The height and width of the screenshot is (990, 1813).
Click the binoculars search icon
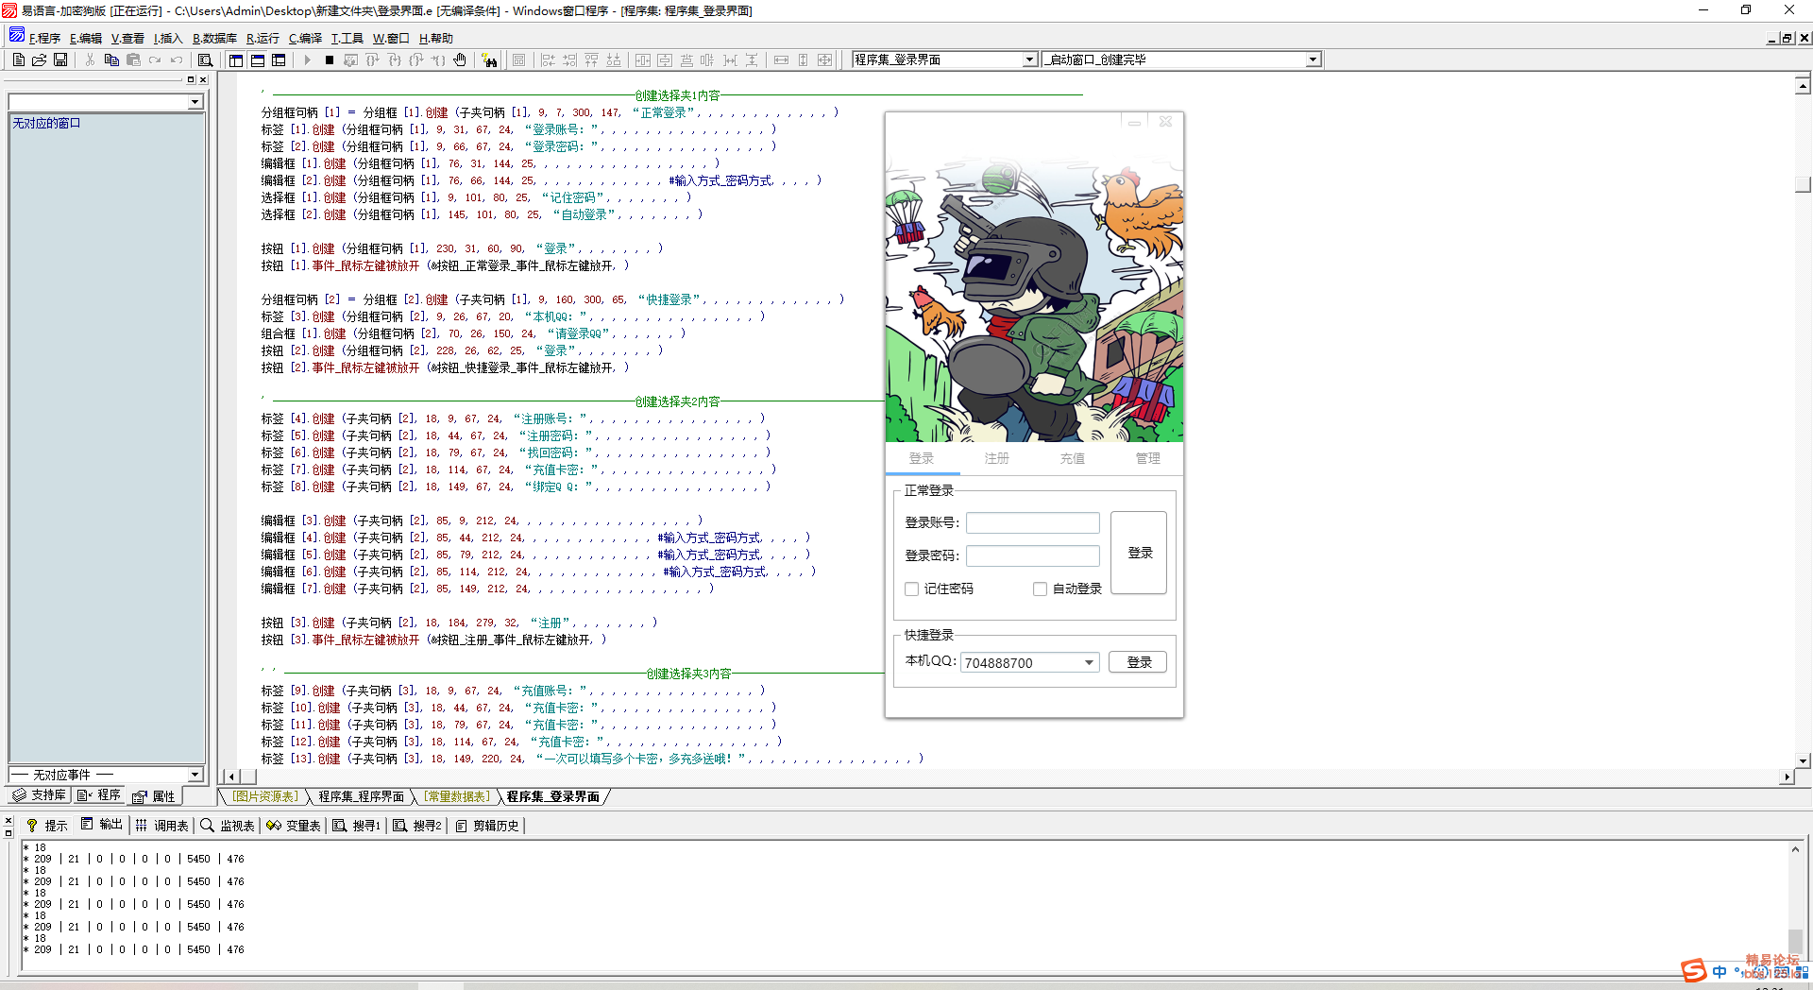pyautogui.click(x=489, y=60)
